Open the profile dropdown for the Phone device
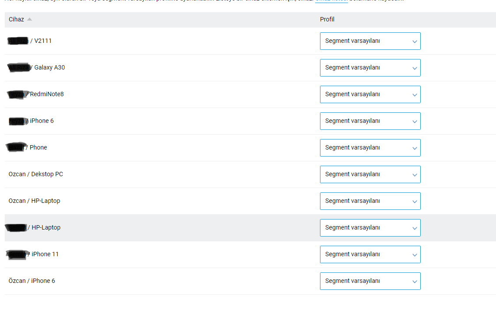This screenshot has height=317, width=496. (370, 148)
